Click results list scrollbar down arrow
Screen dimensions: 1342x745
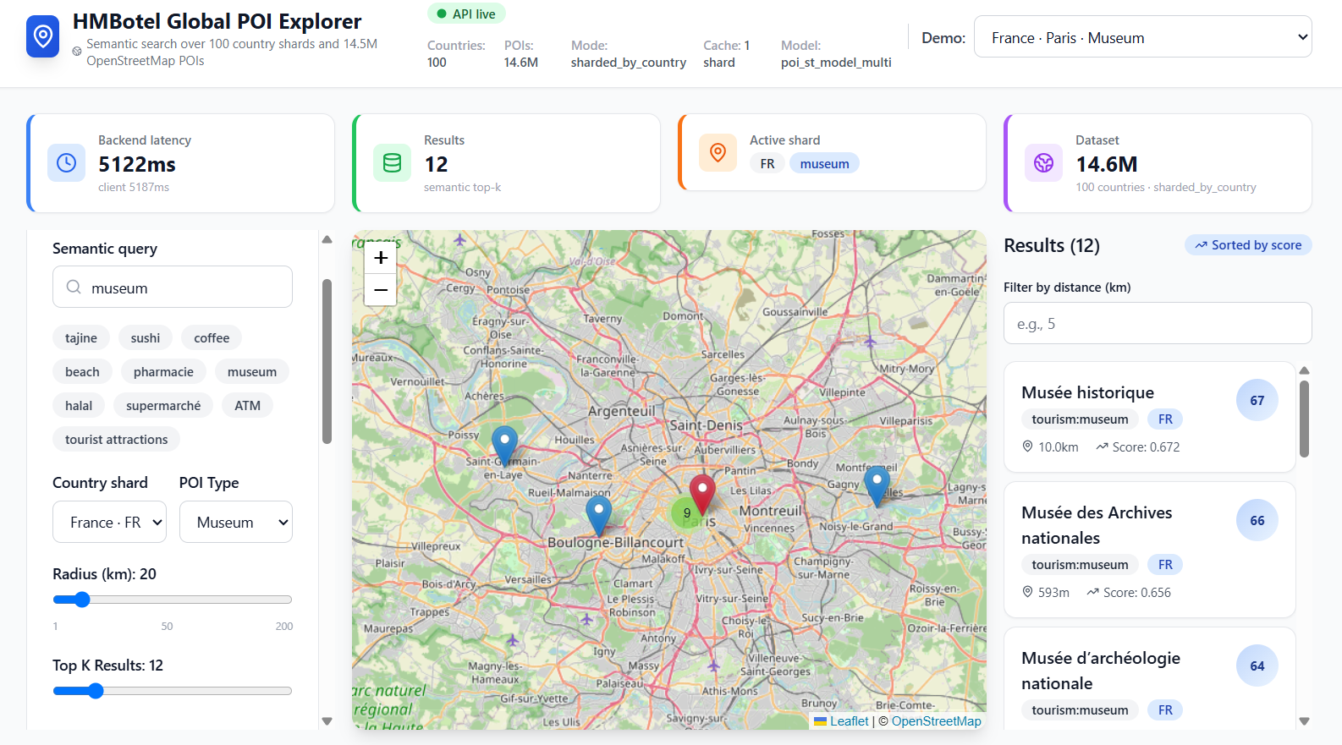(1304, 721)
